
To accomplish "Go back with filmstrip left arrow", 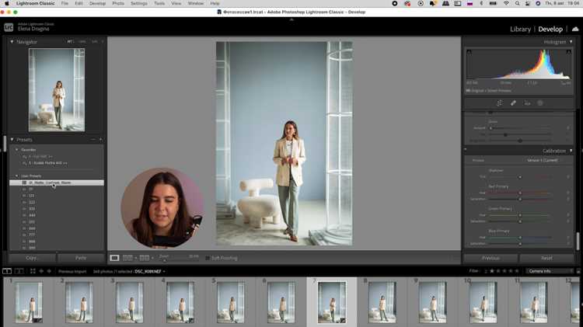I will point(41,271).
